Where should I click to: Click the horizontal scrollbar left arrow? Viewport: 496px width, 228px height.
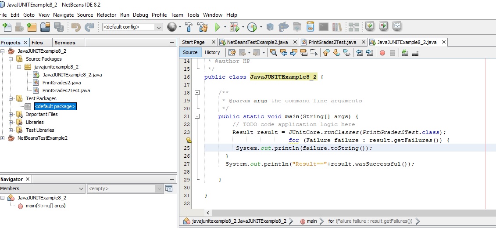click(x=208, y=213)
